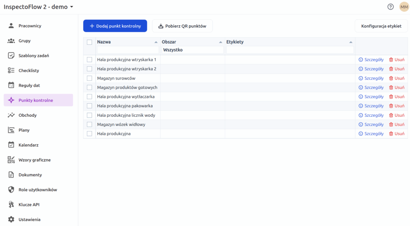Image resolution: width=410 pixels, height=226 pixels.
Task: Click the Konfiguracja etykiet button
Action: pos(381,26)
